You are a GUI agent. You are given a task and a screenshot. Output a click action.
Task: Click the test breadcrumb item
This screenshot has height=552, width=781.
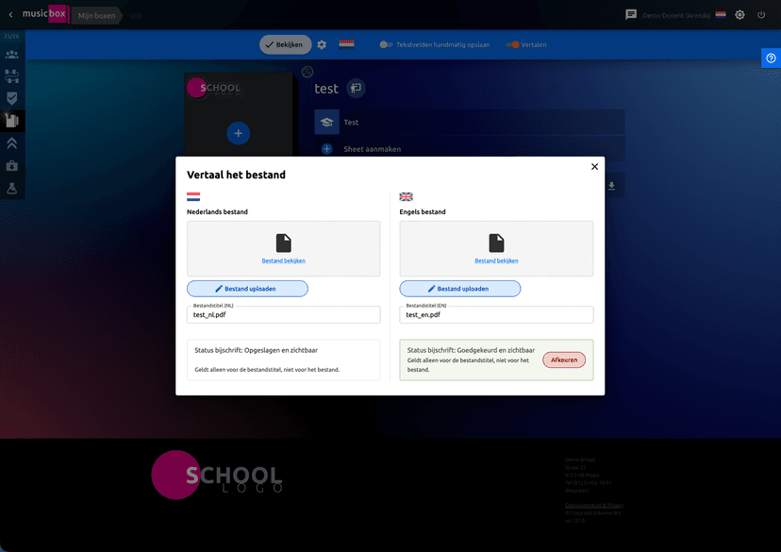136,16
